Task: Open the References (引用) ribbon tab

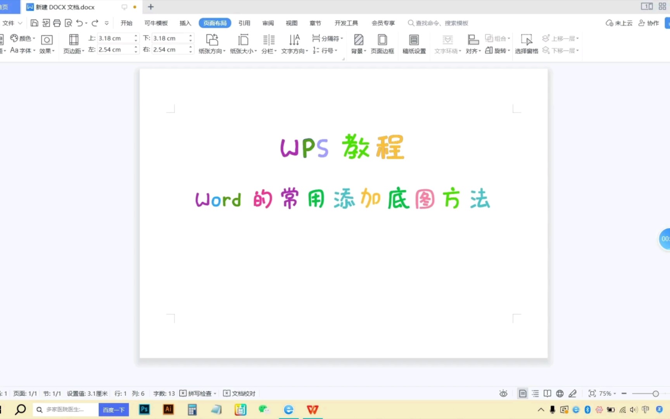Action: point(244,23)
